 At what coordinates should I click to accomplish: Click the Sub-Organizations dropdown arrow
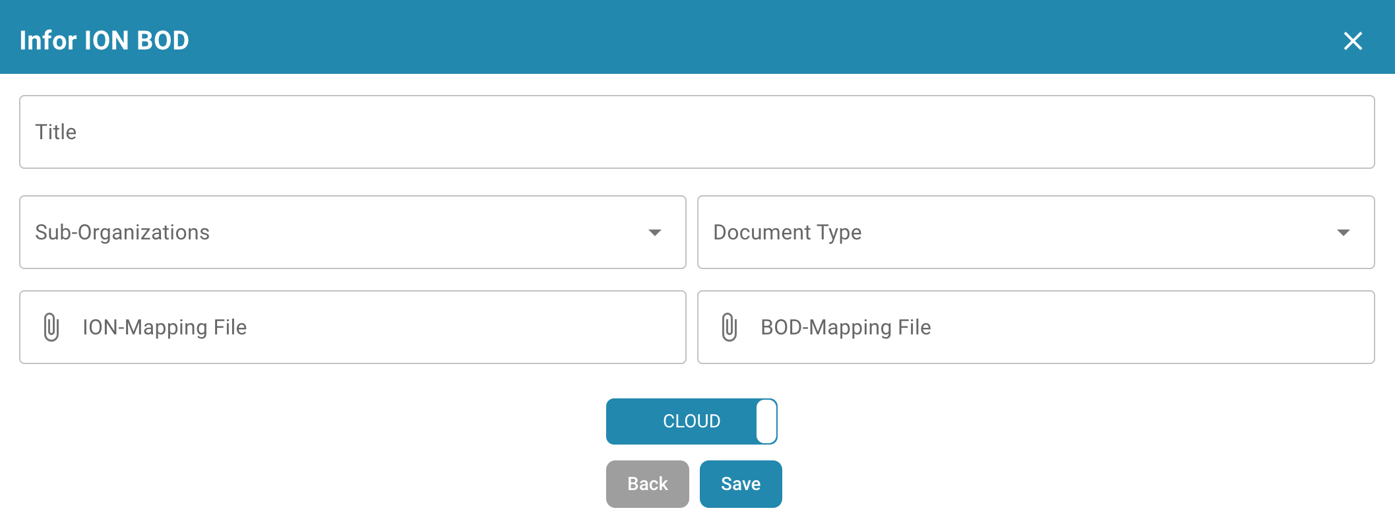pyautogui.click(x=654, y=232)
